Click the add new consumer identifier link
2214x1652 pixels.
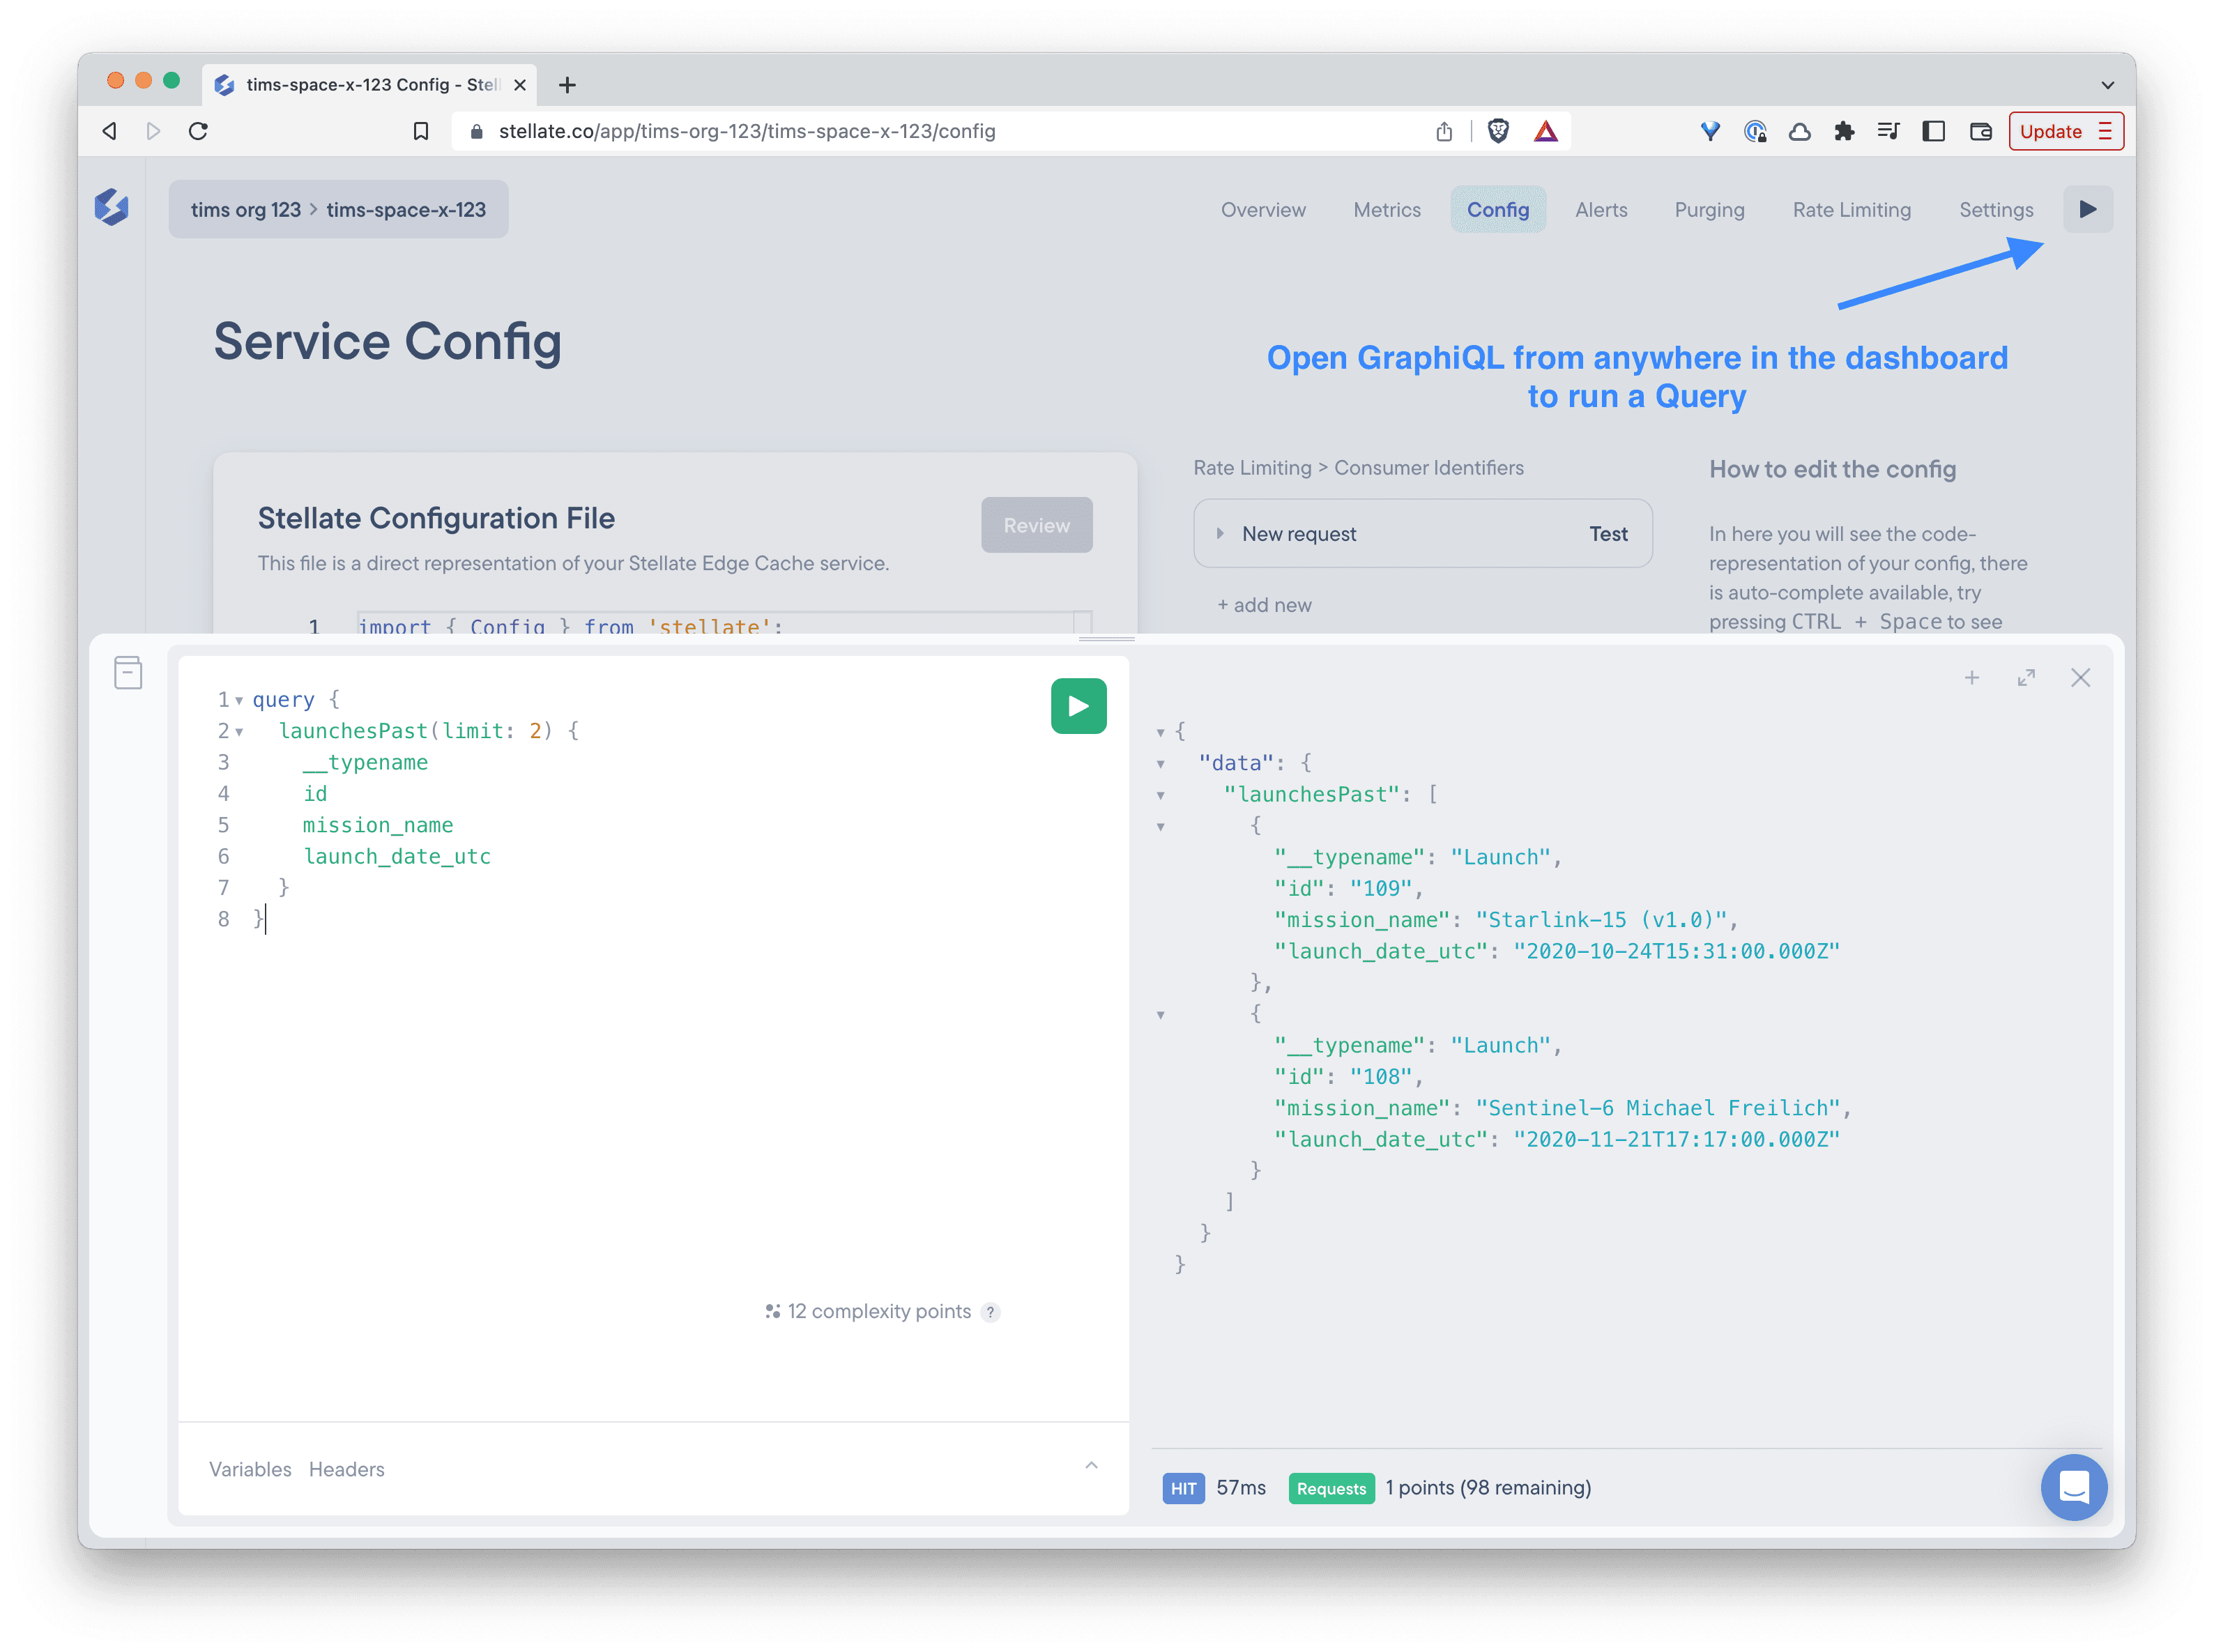[x=1263, y=604]
